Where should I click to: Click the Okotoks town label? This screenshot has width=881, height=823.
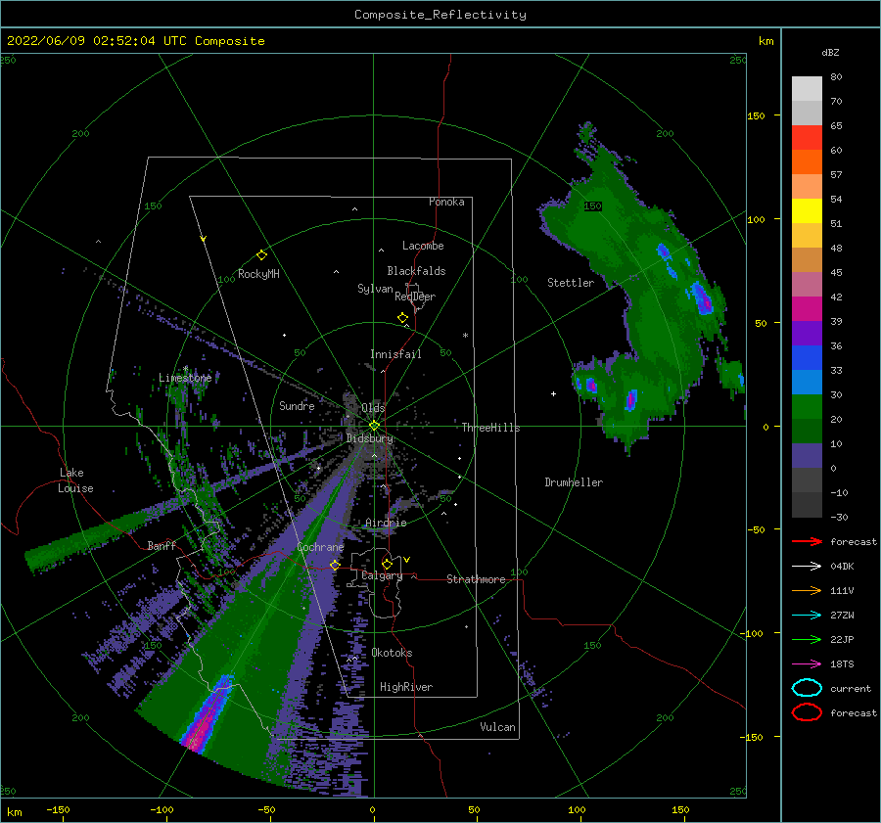pyautogui.click(x=392, y=653)
